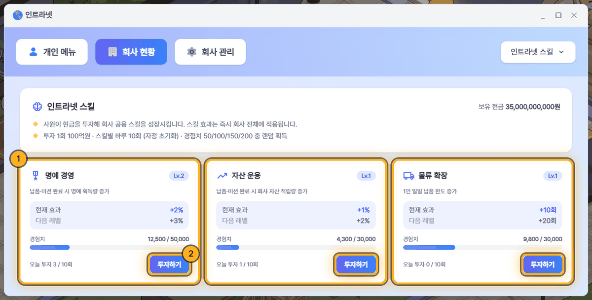Screen dimensions: 592x300
Task: Click the 투자하기 button for 자산 운용
Action: click(x=356, y=264)
